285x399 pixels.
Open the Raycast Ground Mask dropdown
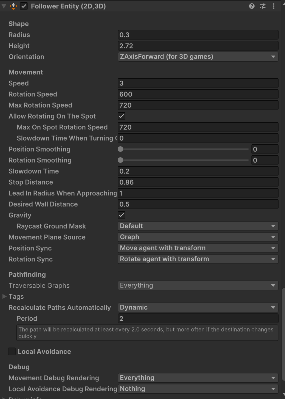coord(198,226)
